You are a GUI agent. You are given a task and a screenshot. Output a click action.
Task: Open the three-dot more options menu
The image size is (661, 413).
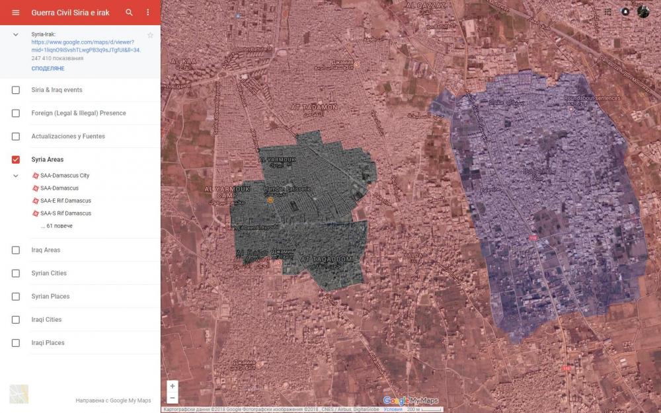[148, 13]
